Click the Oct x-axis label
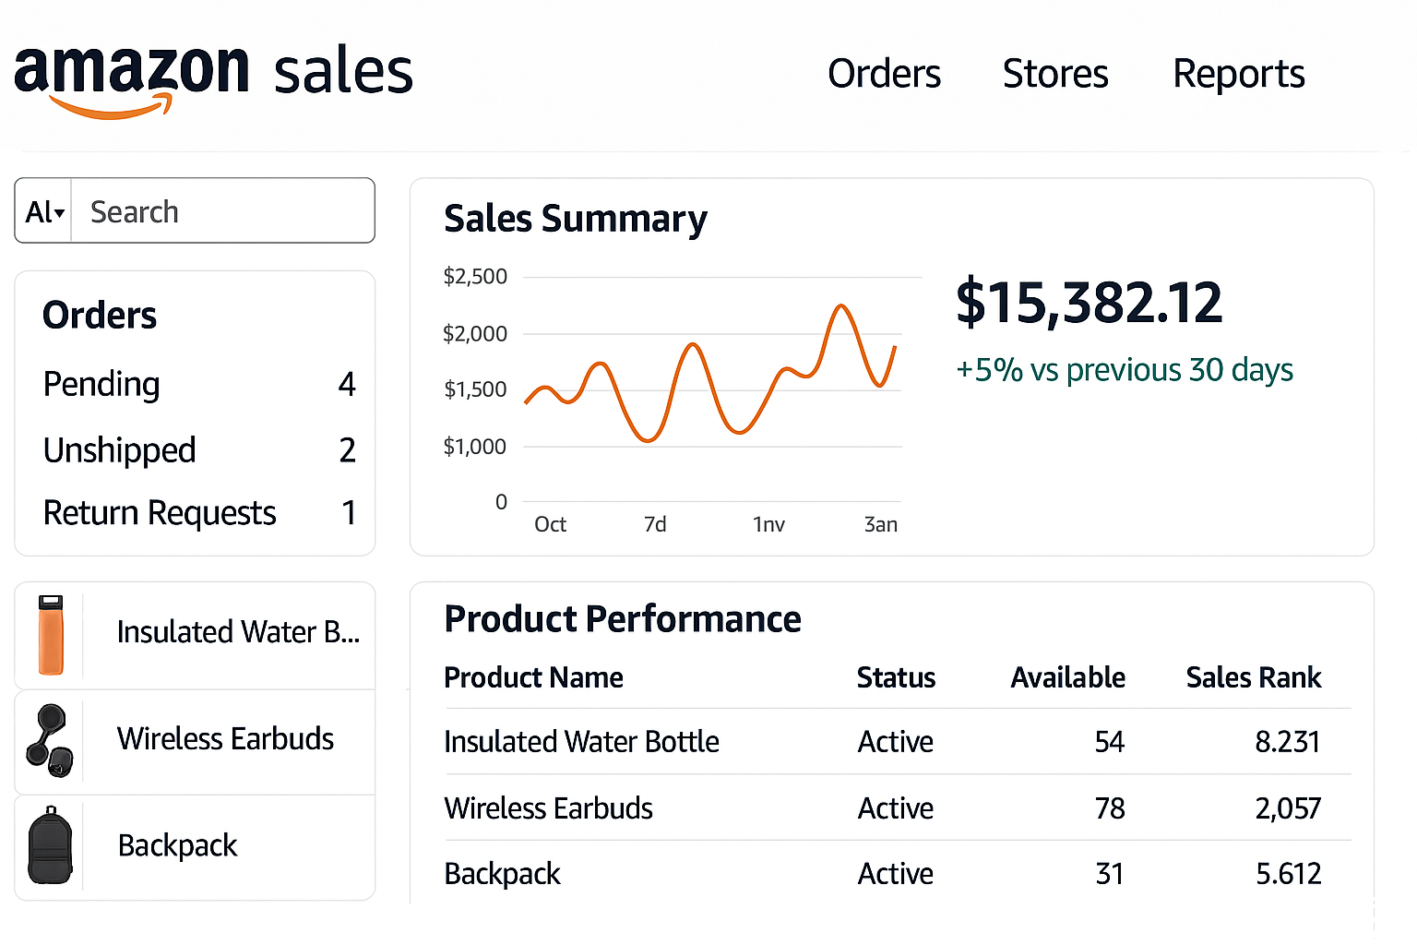This screenshot has height=945, width=1417. [x=550, y=524]
